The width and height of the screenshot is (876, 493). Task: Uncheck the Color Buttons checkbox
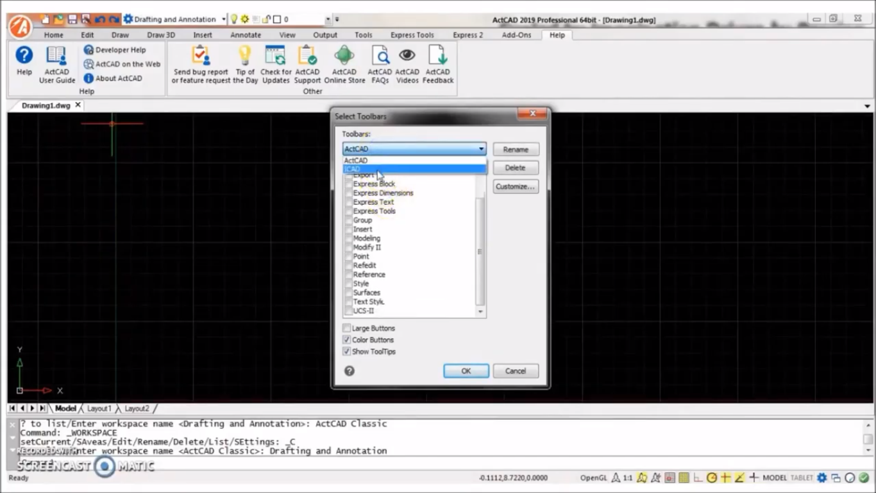347,340
